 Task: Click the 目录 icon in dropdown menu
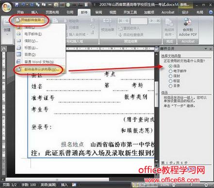coord(18,54)
